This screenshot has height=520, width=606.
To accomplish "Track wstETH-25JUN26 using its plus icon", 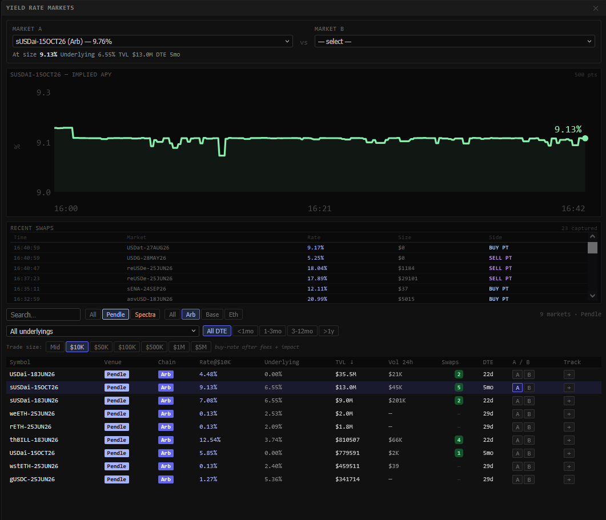I will coord(569,466).
